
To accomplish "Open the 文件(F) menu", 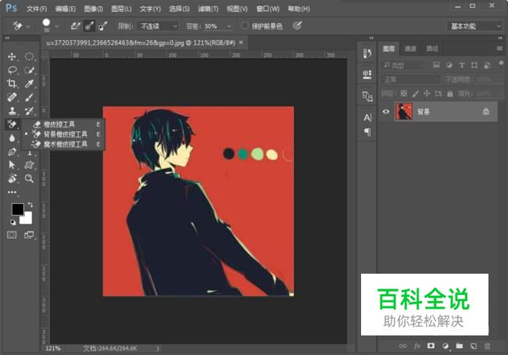I will click(x=36, y=9).
